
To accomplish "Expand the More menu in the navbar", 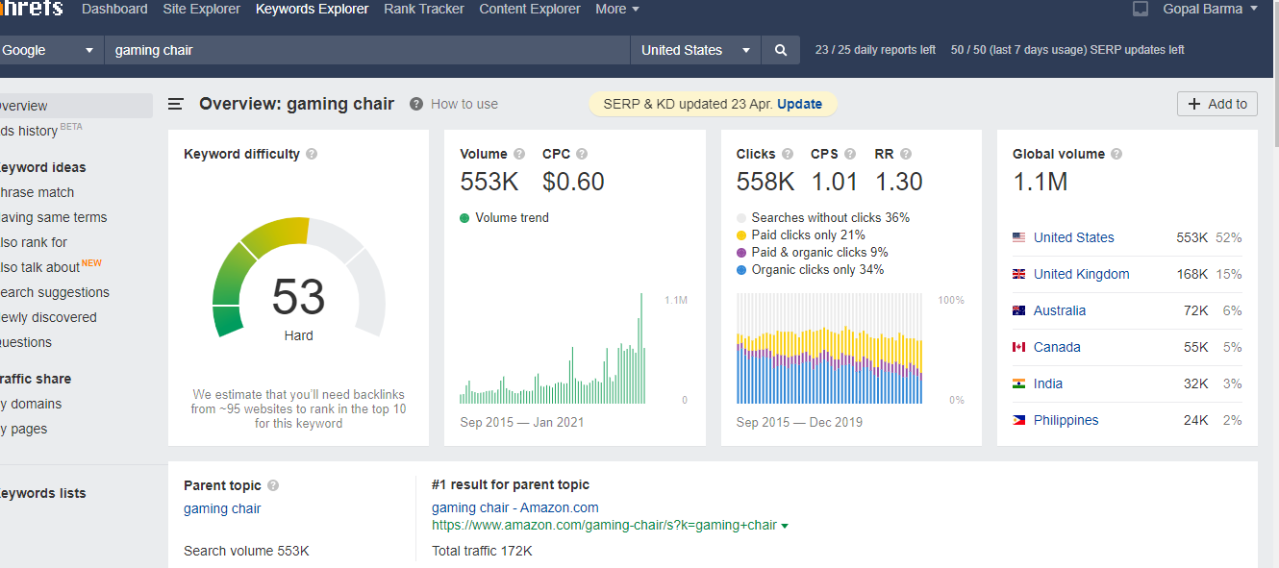I will click(x=617, y=9).
